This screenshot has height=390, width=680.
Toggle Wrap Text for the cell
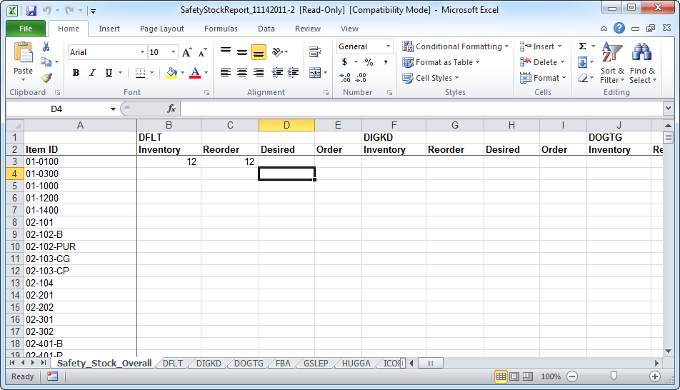tap(315, 52)
